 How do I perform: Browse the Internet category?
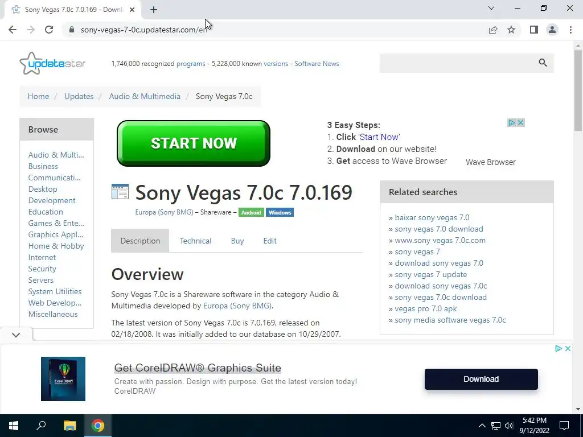42,257
